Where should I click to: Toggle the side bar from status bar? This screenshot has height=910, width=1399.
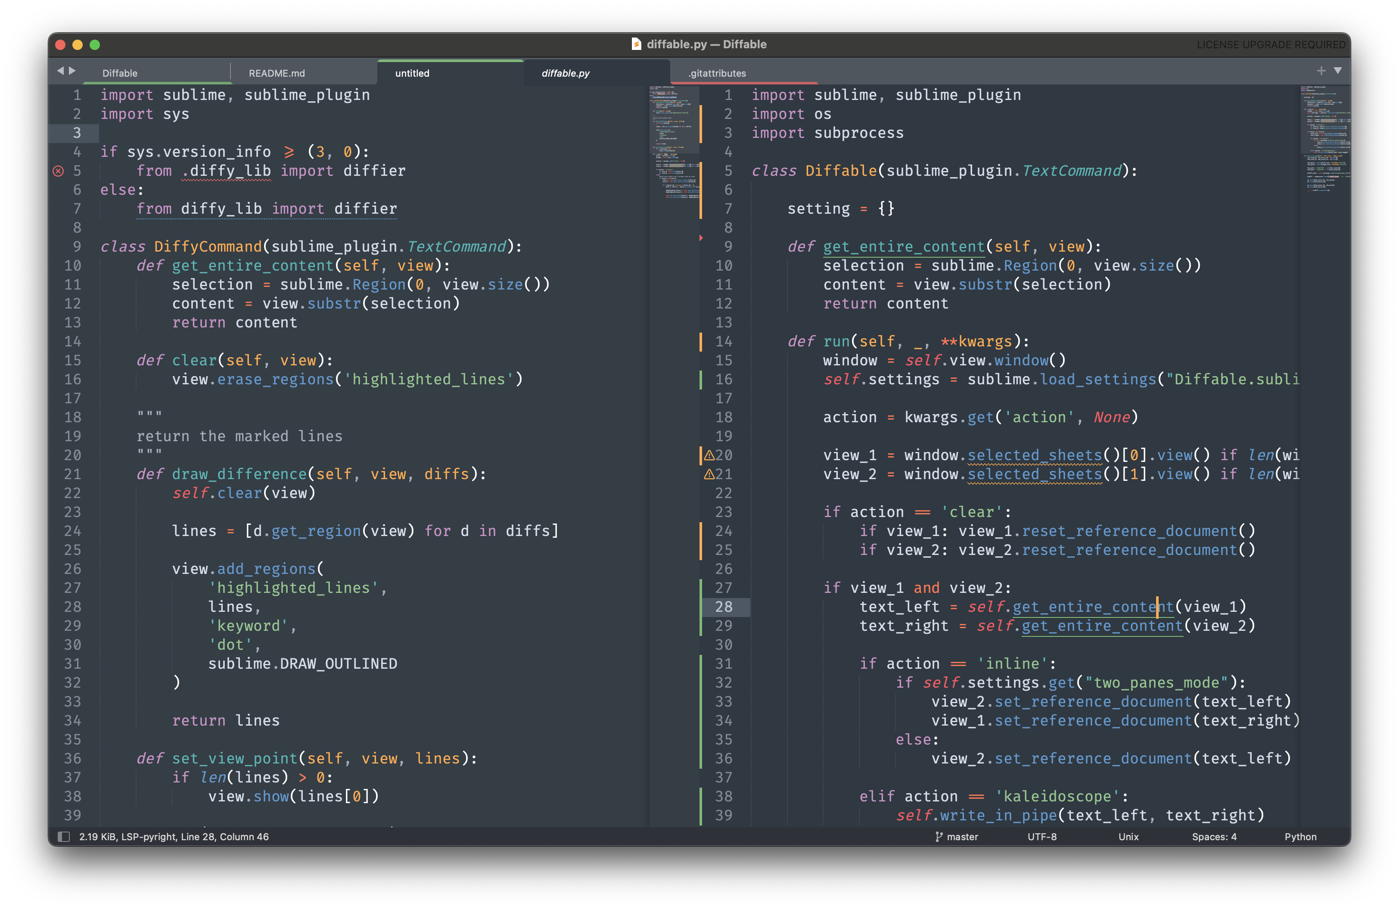pyautogui.click(x=63, y=836)
